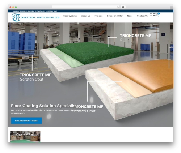
Task: Minimize the window with yellow button
Action: click(13, 7)
